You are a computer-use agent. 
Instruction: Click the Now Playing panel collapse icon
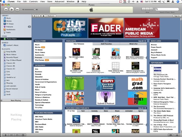click(2, 101)
